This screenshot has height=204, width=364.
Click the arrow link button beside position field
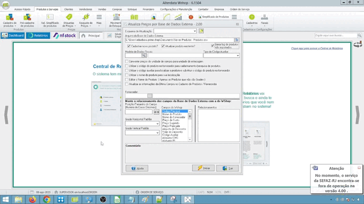(x=156, y=112)
